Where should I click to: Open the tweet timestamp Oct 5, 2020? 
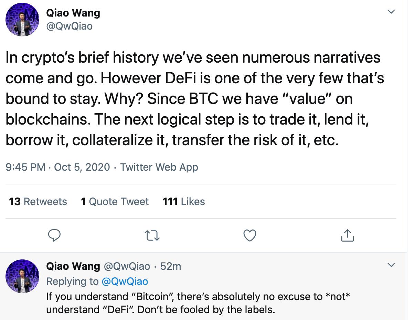[81, 167]
